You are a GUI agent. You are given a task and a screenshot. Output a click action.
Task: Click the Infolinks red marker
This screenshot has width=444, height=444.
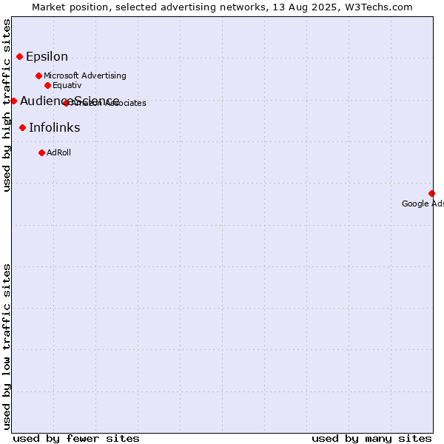click(23, 128)
